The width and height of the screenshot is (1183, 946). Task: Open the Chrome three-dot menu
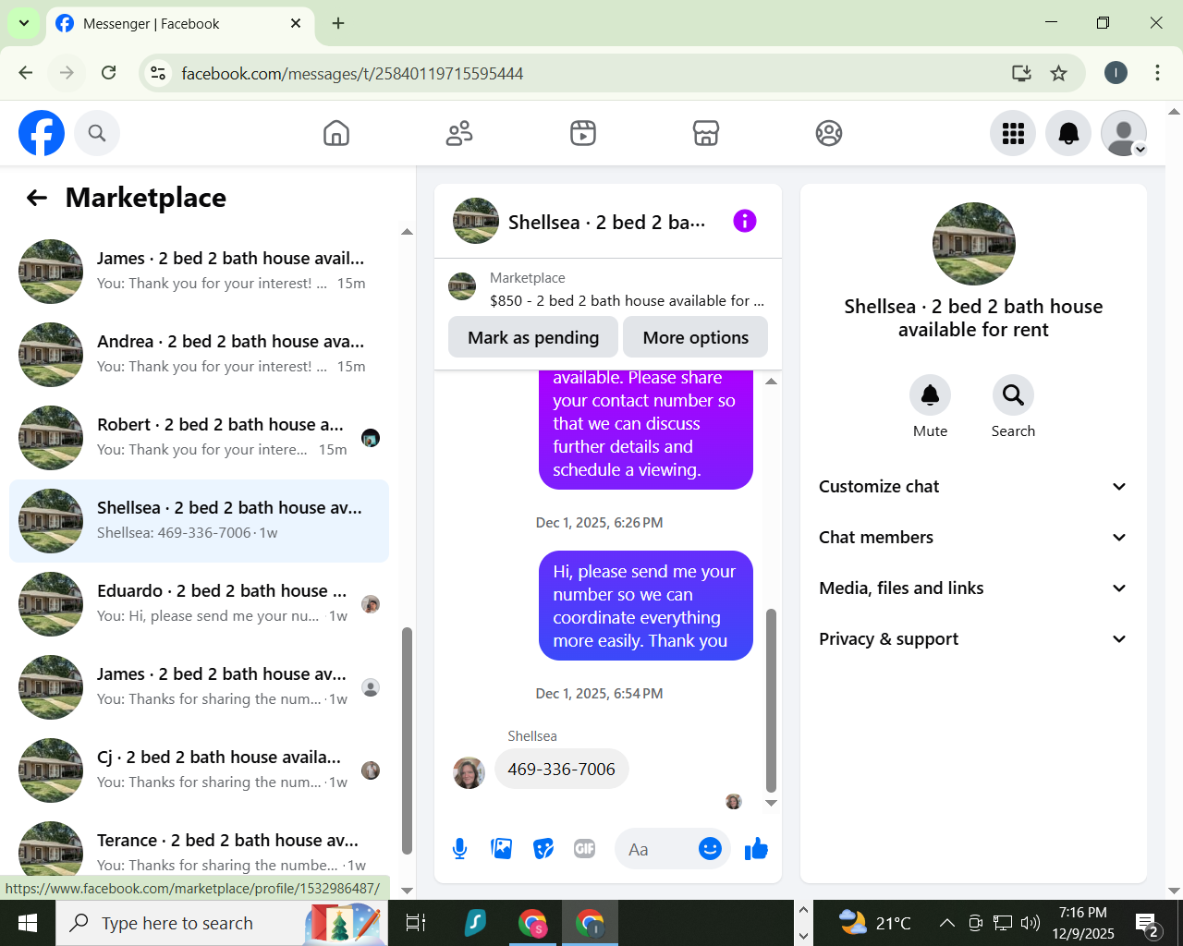[x=1157, y=73]
